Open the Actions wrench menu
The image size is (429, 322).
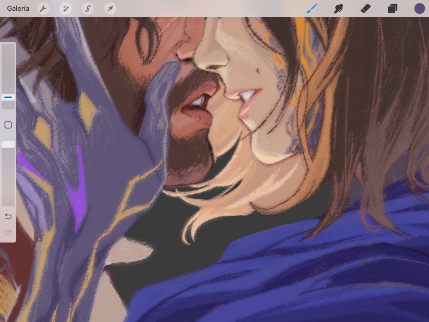43,9
